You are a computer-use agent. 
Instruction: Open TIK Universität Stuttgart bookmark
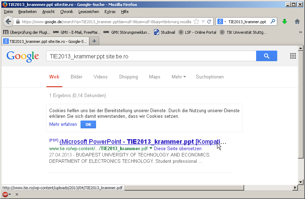tap(243, 32)
